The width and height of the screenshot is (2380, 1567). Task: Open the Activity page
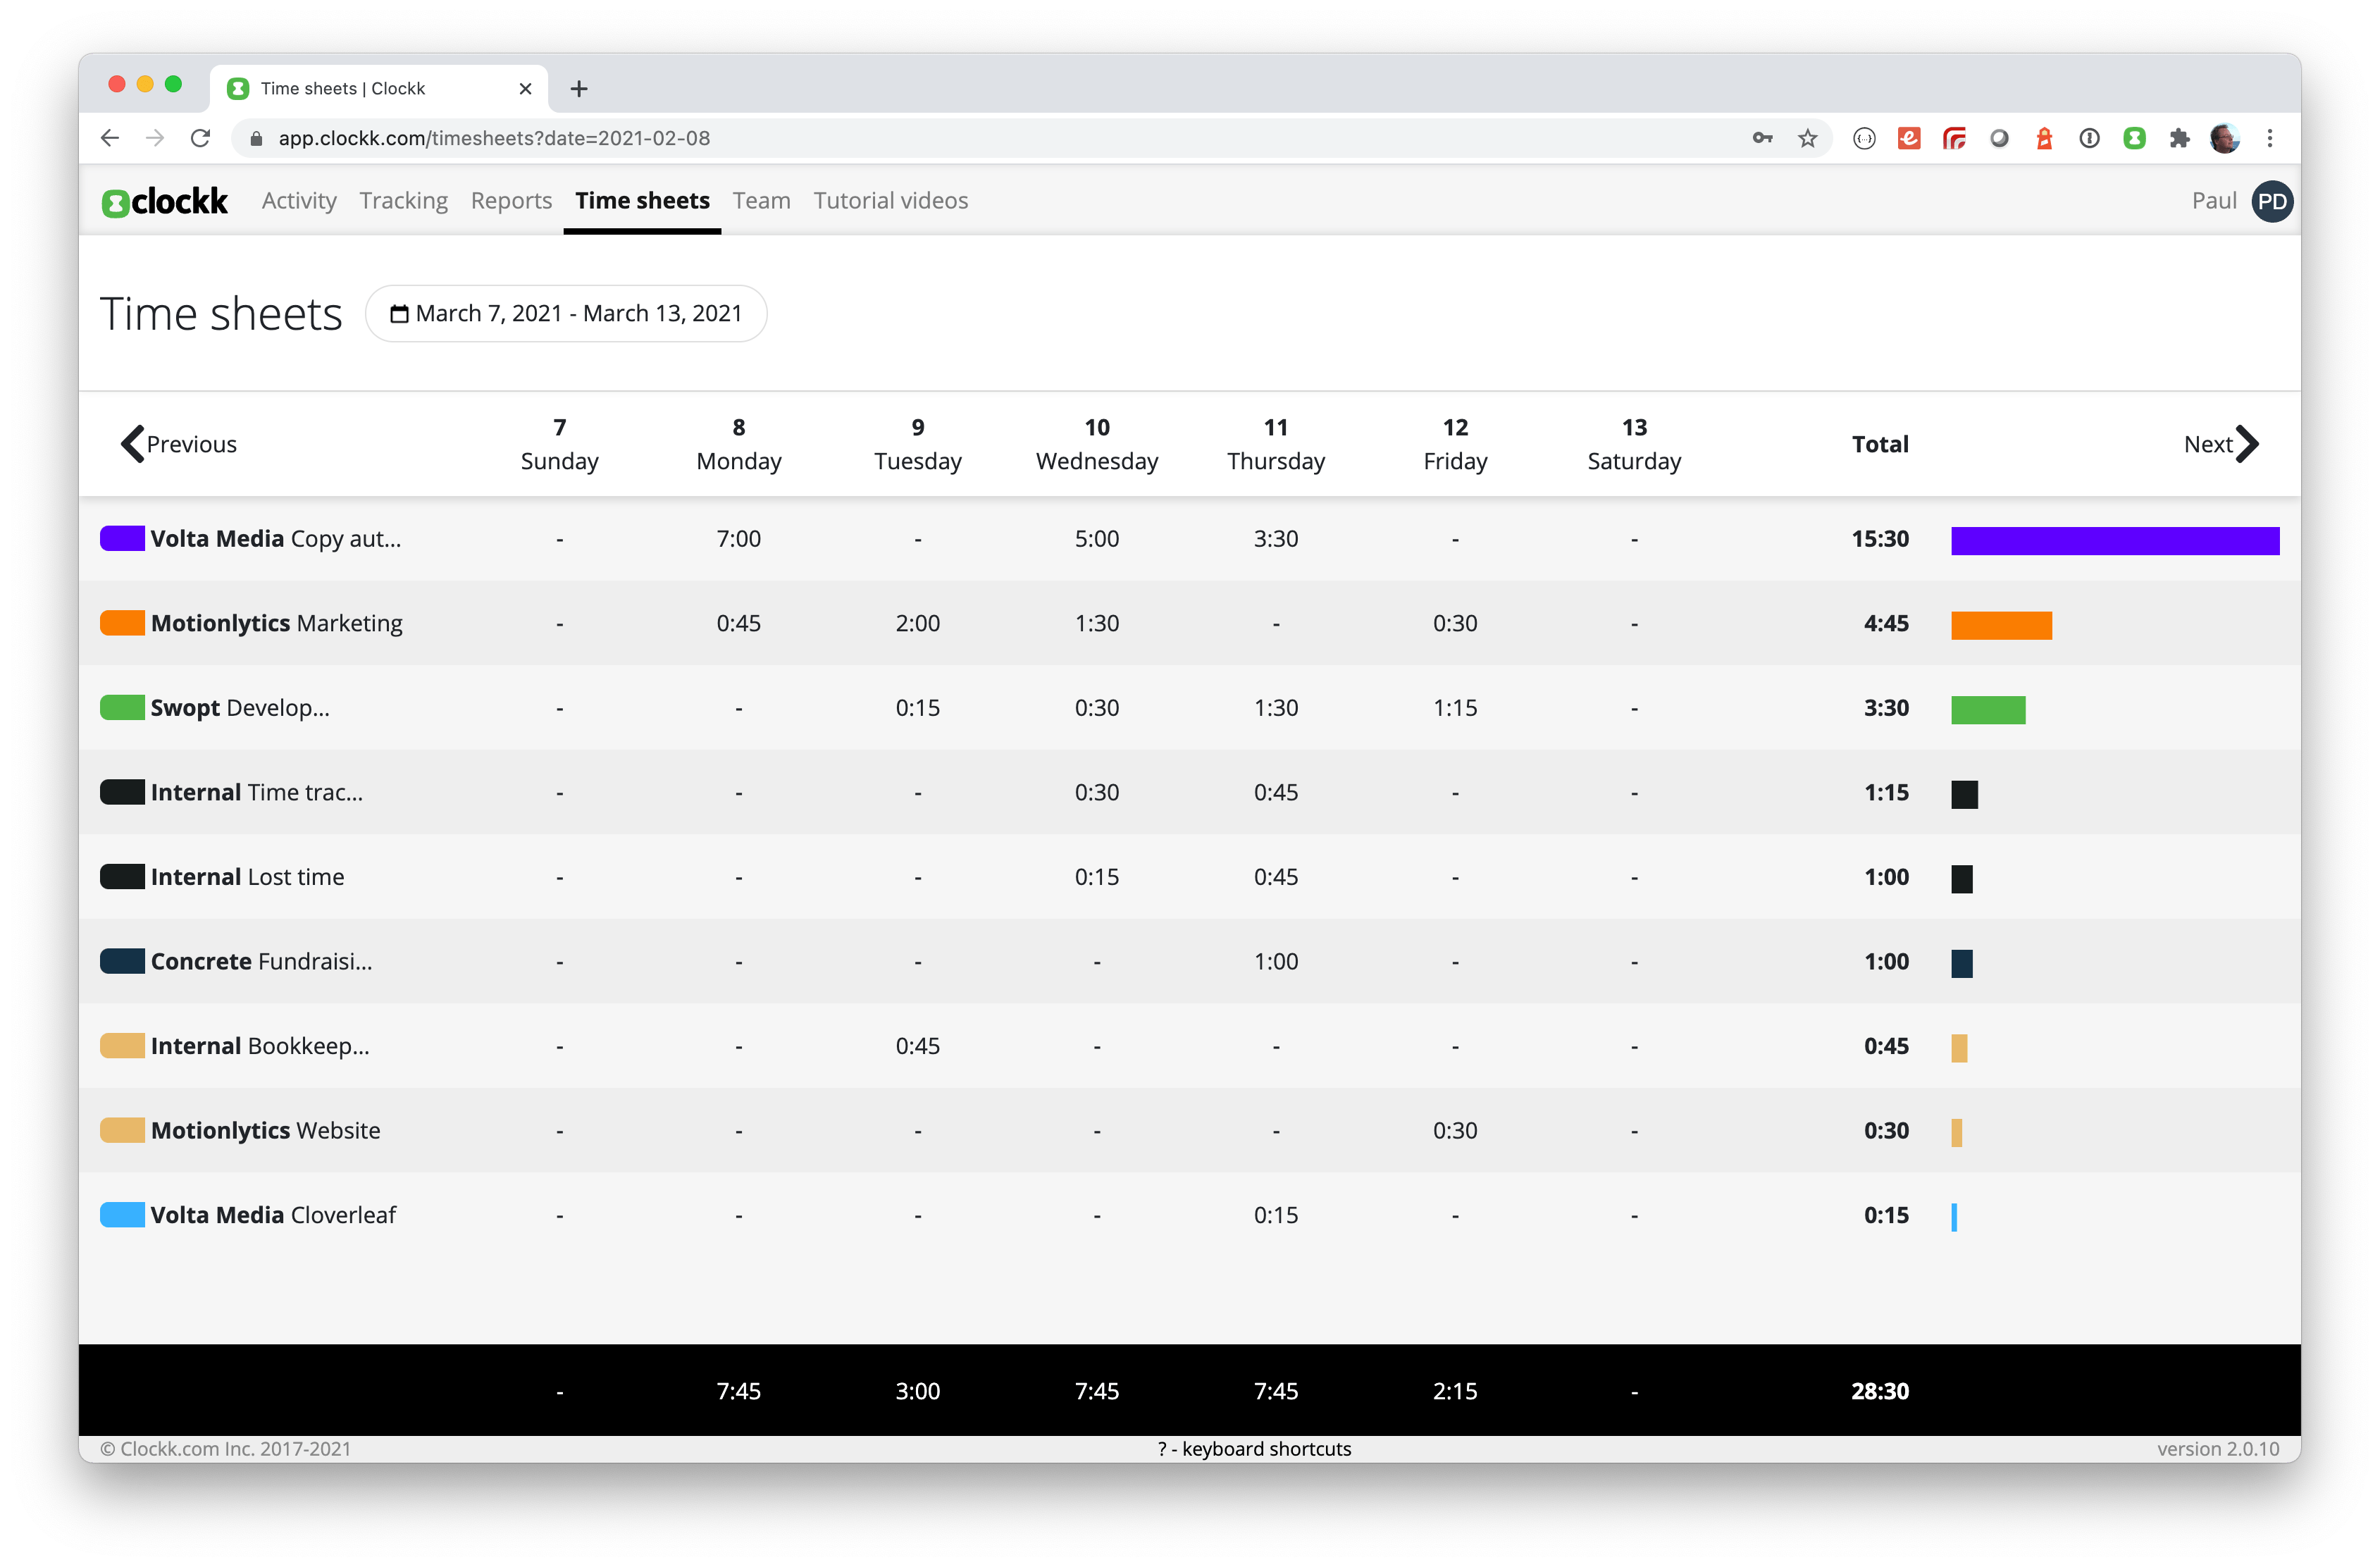pos(299,201)
